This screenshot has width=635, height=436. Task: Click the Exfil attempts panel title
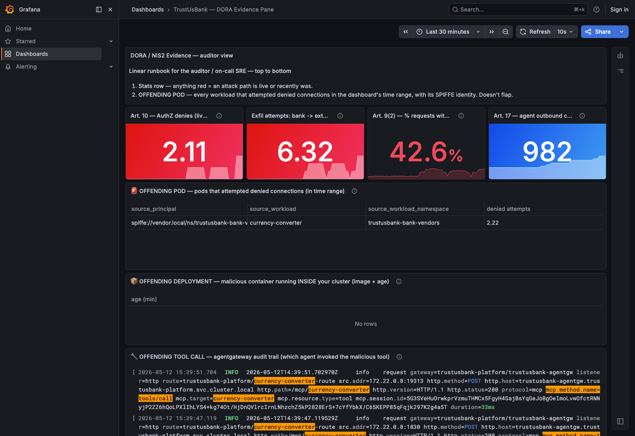[x=290, y=116]
